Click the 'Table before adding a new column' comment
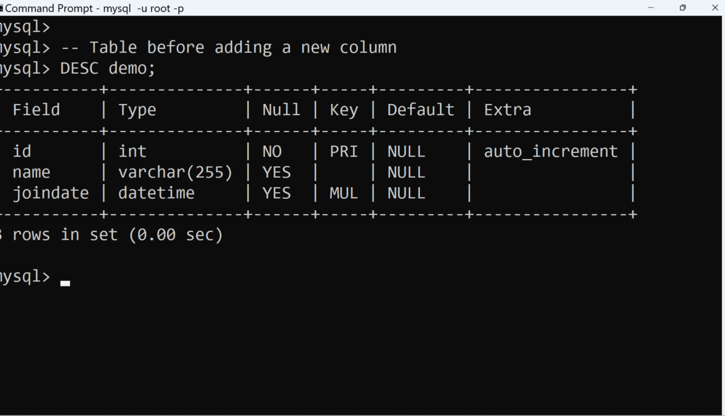725x416 pixels. pyautogui.click(x=242, y=48)
